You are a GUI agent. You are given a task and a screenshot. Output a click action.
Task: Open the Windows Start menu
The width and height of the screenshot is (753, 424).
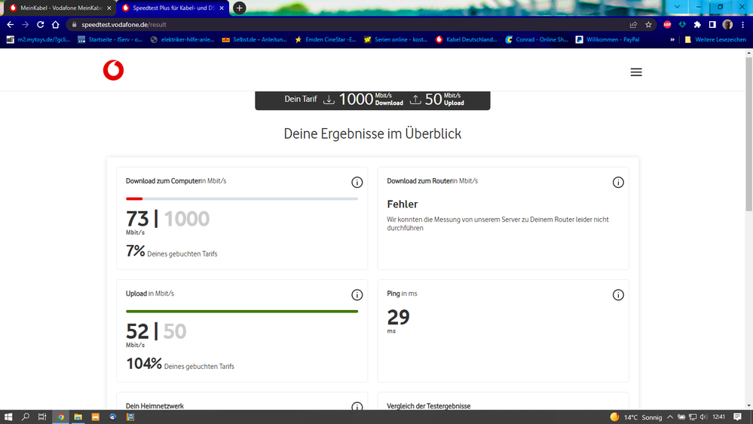point(8,416)
